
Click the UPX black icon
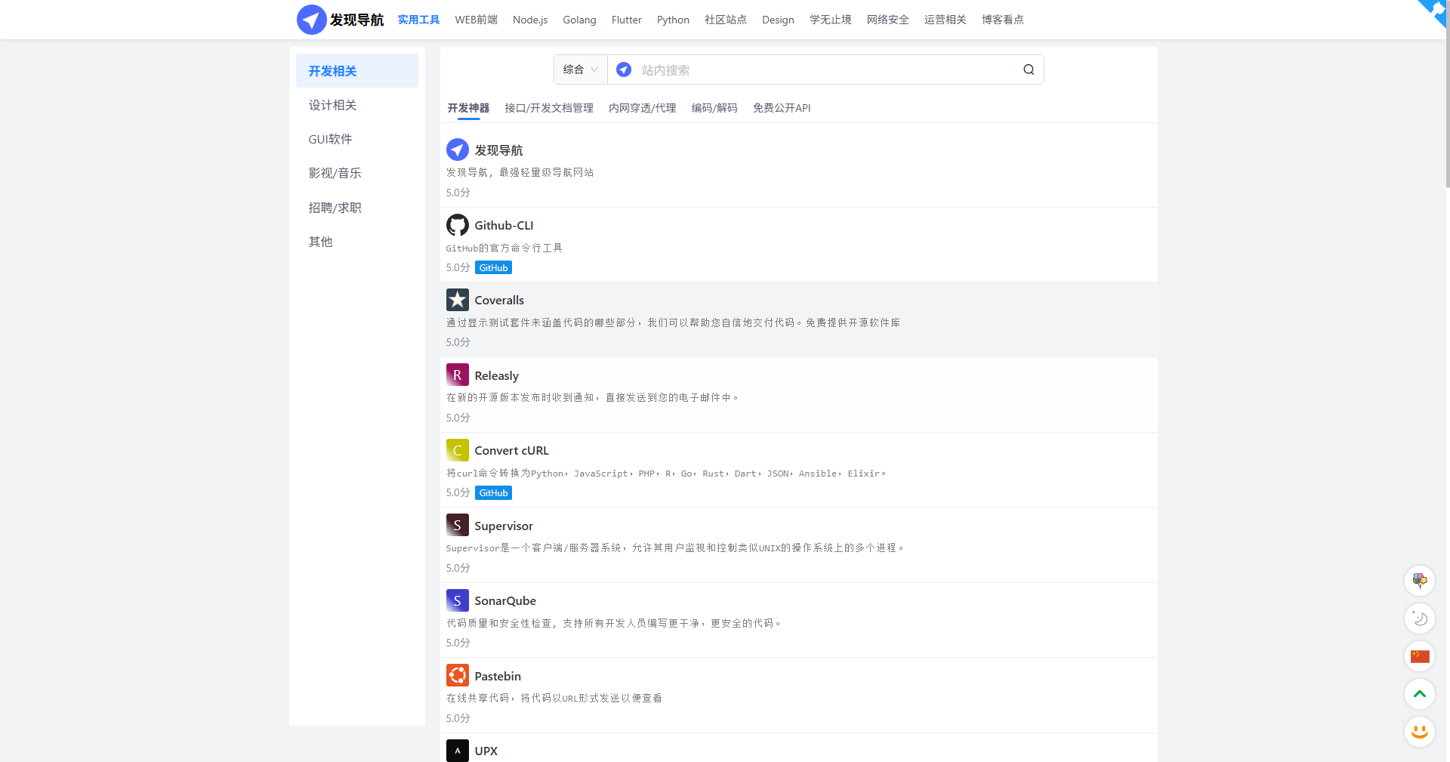[458, 751]
